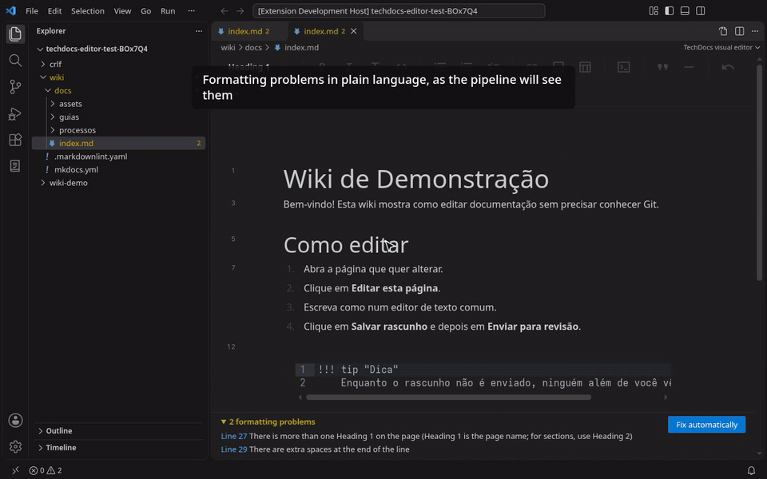Jump to Line 29 problem link
This screenshot has height=479, width=767.
[234, 449]
